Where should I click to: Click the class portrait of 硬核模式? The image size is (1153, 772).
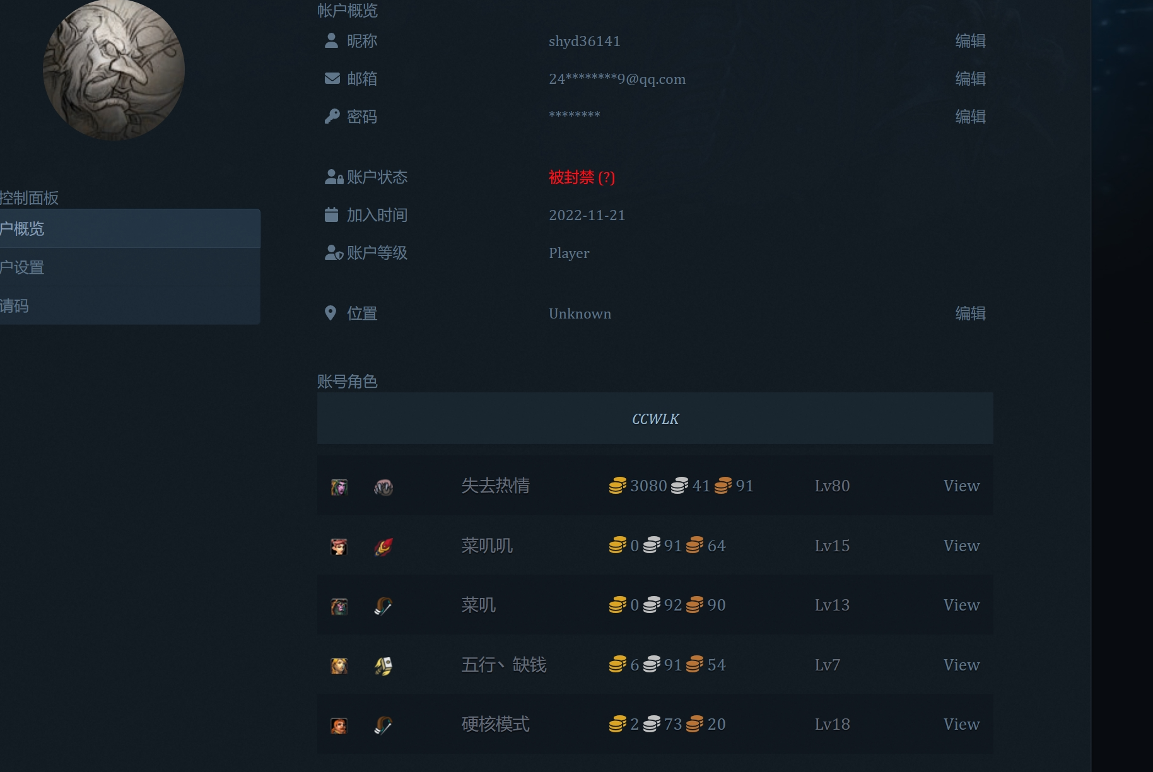(x=339, y=724)
